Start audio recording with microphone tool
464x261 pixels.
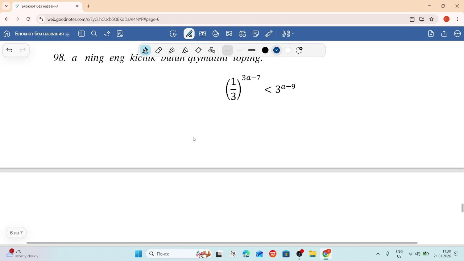click(286, 34)
